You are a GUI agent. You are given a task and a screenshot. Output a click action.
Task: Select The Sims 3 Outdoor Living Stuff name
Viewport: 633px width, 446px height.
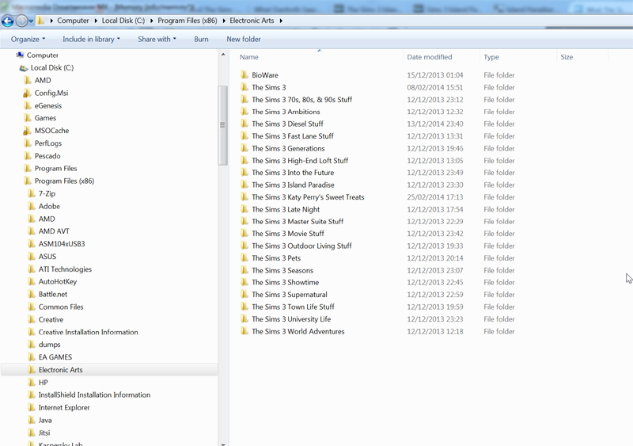click(302, 246)
